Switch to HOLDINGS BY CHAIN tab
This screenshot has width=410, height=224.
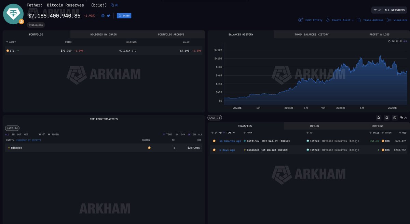pyautogui.click(x=104, y=35)
